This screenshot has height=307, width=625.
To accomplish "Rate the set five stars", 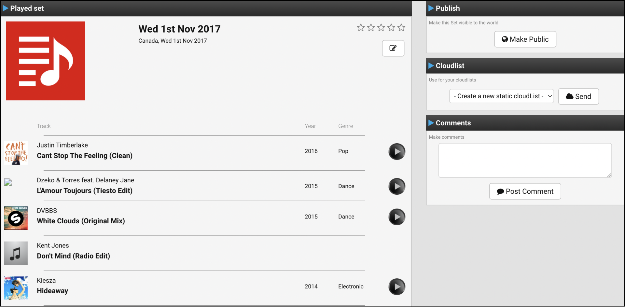I will tap(401, 28).
